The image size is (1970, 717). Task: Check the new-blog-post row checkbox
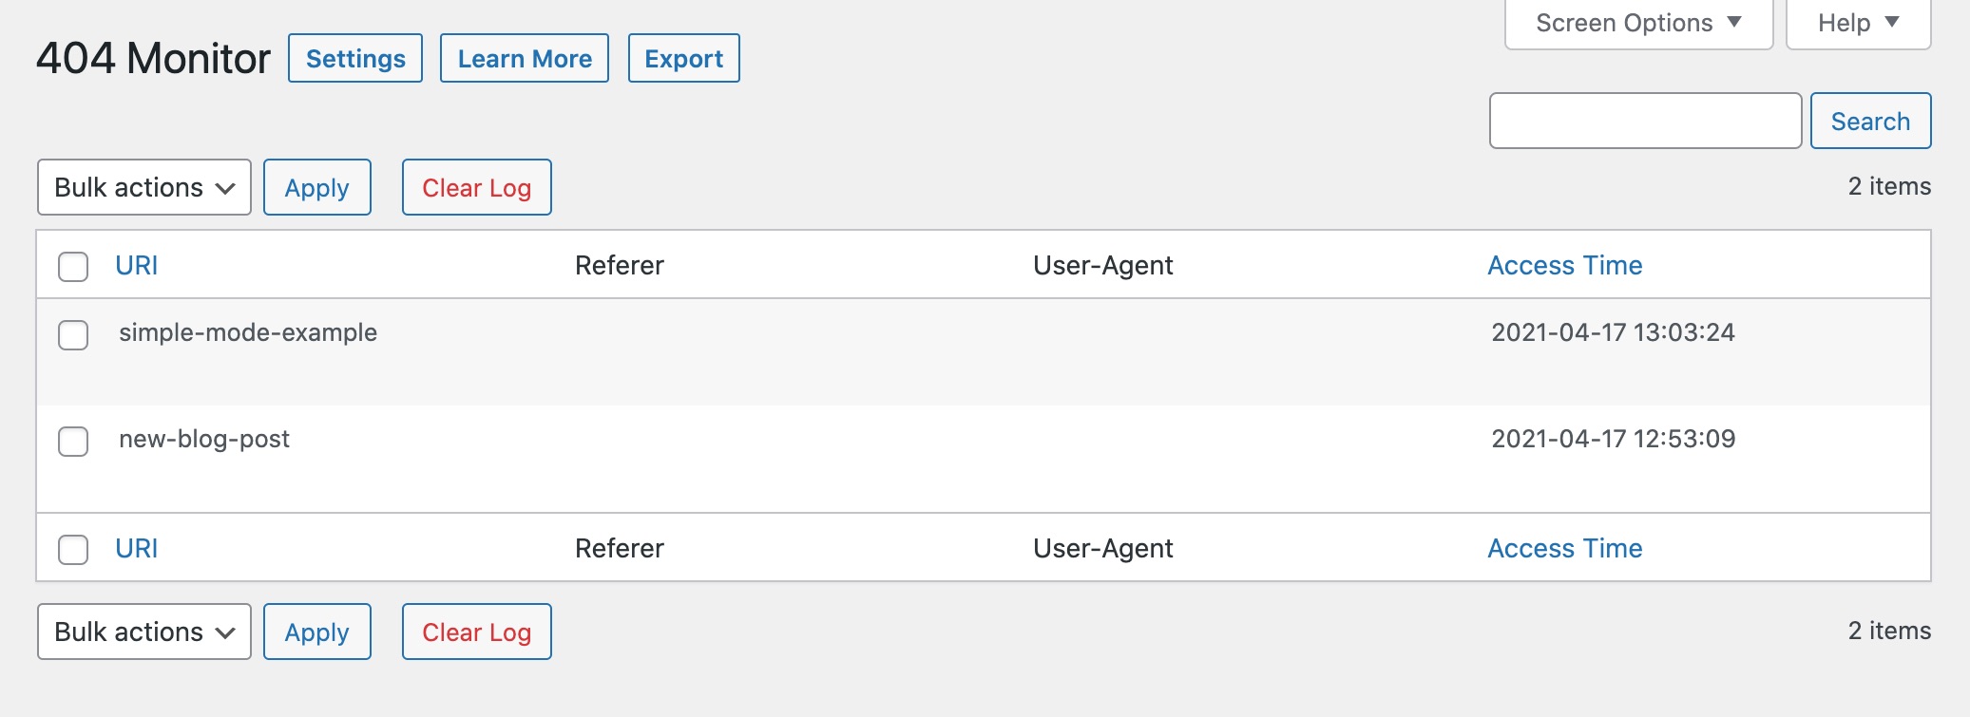click(x=73, y=442)
